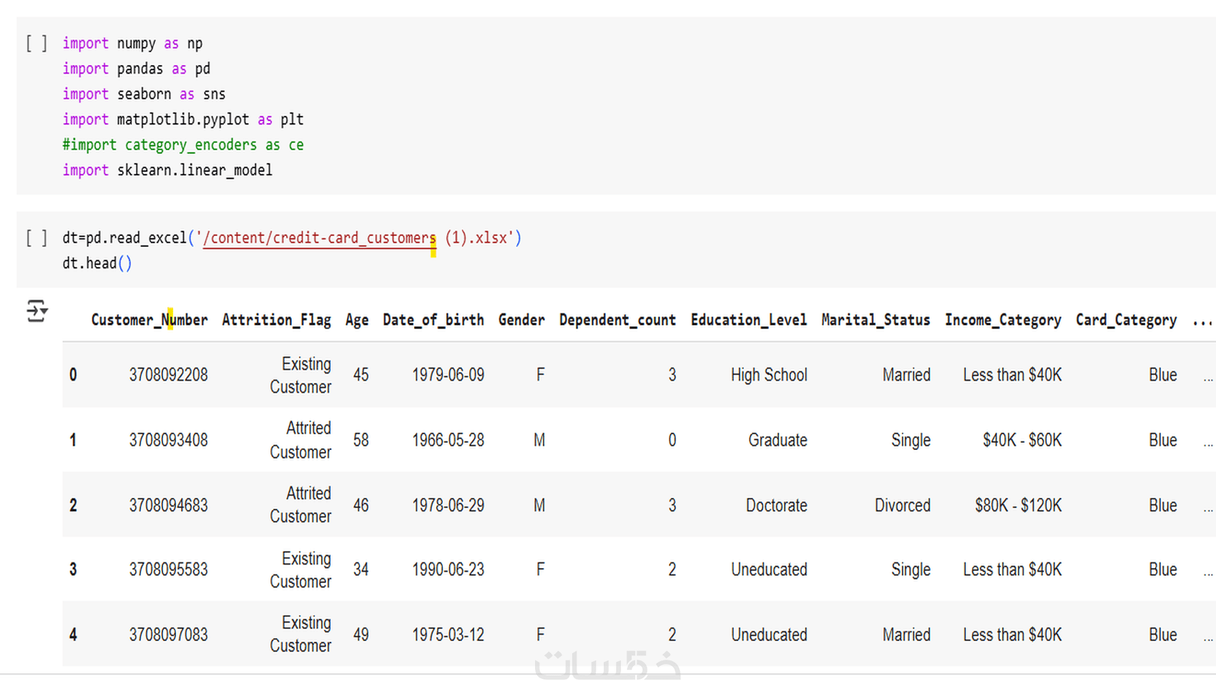Screen dimensions: 1216x694
Task: Click customer number 3708094683 cell
Action: [168, 505]
